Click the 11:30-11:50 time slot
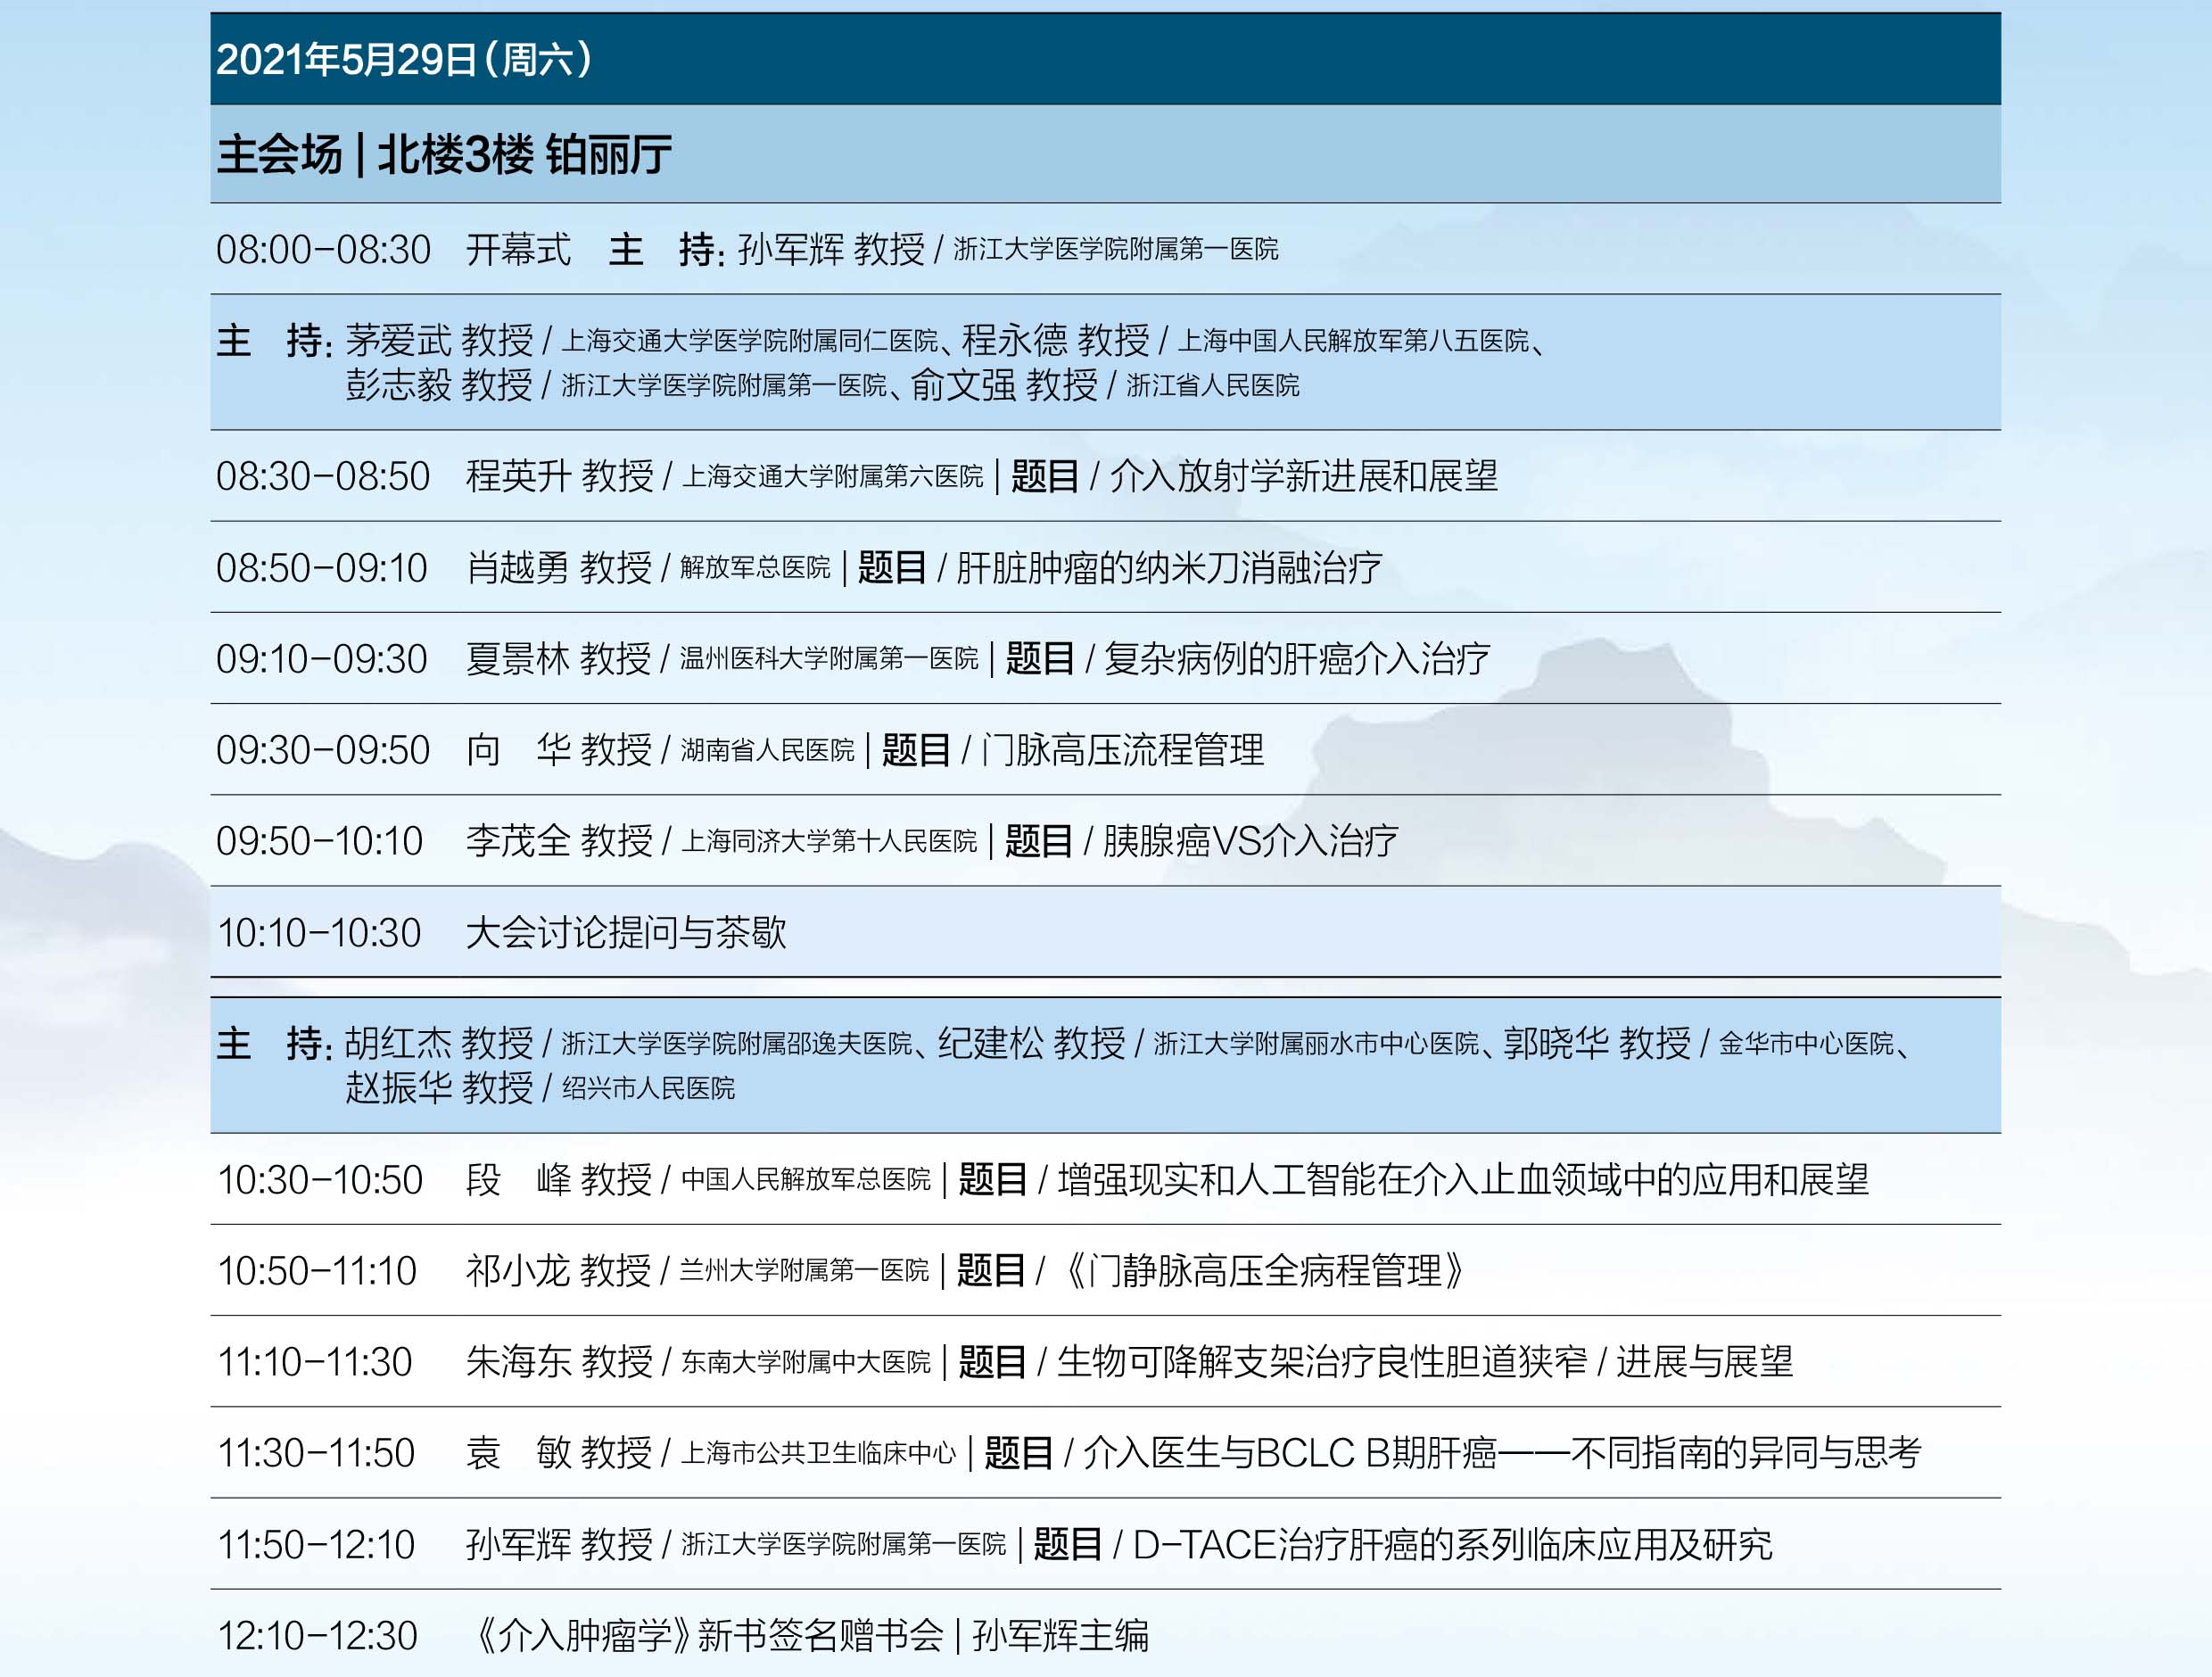 316,1453
